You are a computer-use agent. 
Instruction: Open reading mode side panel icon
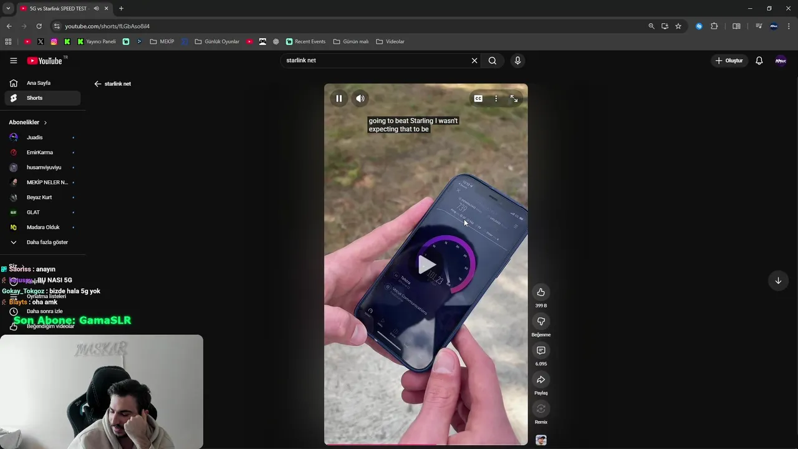click(x=736, y=26)
